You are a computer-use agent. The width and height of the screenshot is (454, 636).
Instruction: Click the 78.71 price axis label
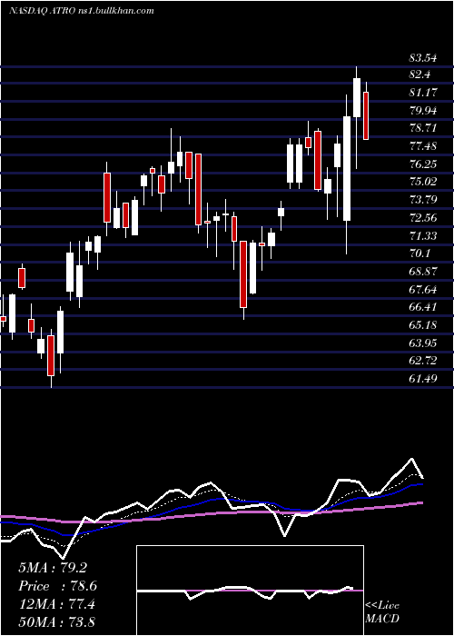pyautogui.click(x=423, y=129)
